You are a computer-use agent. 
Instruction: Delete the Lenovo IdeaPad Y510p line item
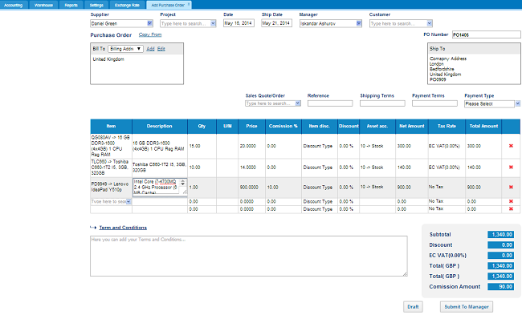[511, 187]
